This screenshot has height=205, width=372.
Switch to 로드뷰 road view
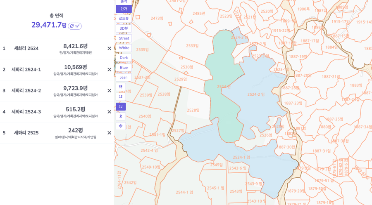coord(124,19)
